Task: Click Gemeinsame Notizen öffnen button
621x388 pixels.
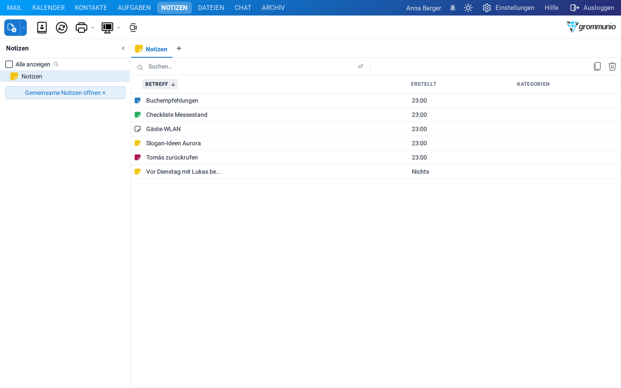Action: pos(65,93)
